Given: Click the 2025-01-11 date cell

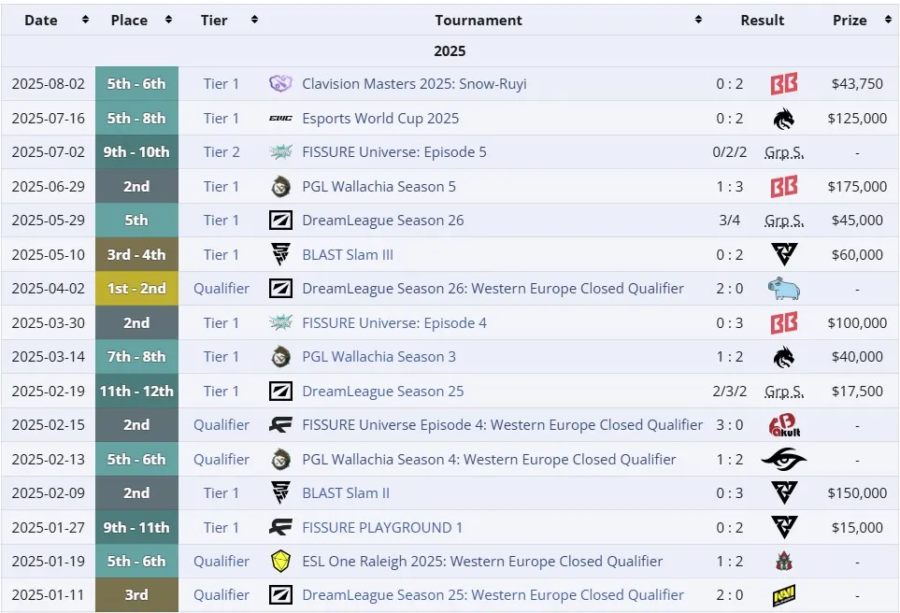Looking at the screenshot, I should click(x=49, y=595).
